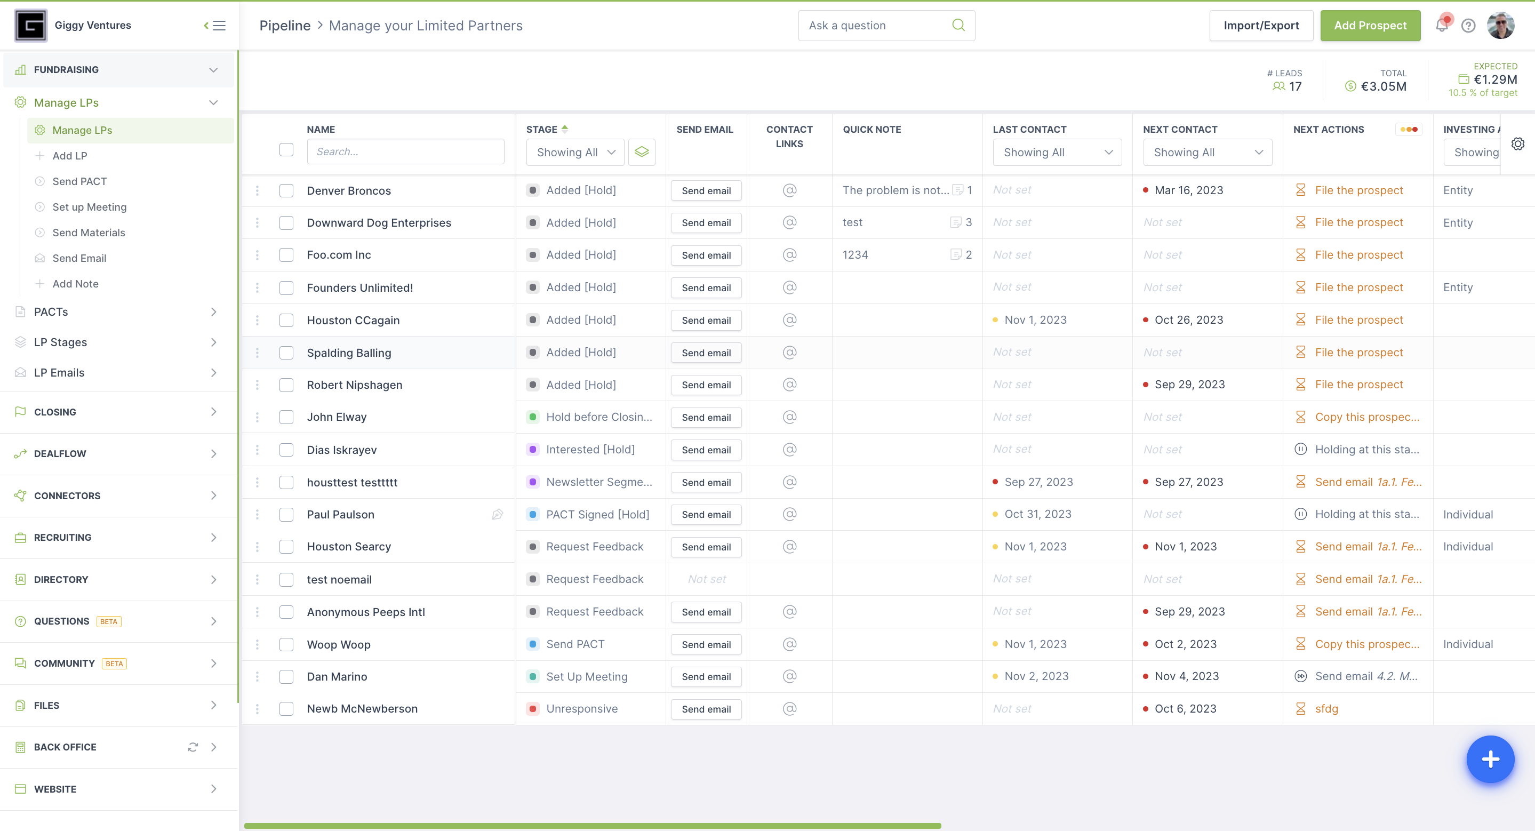This screenshot has height=831, width=1535.
Task: Click the Import/Export button
Action: 1261,25
